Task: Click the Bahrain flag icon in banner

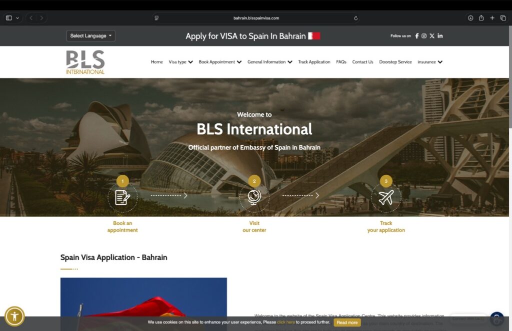Action: pyautogui.click(x=314, y=36)
